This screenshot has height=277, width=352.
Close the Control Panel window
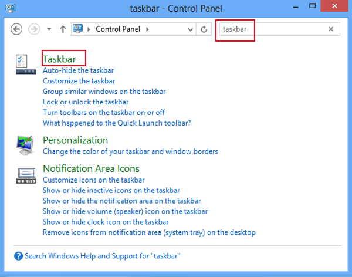334,6
